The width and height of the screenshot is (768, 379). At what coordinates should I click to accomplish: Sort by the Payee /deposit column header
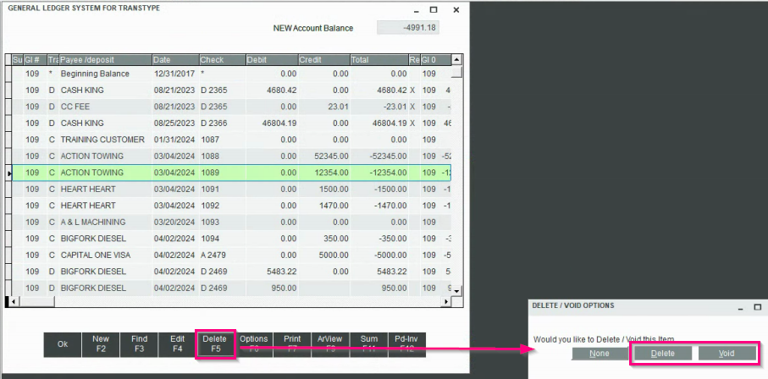point(105,60)
